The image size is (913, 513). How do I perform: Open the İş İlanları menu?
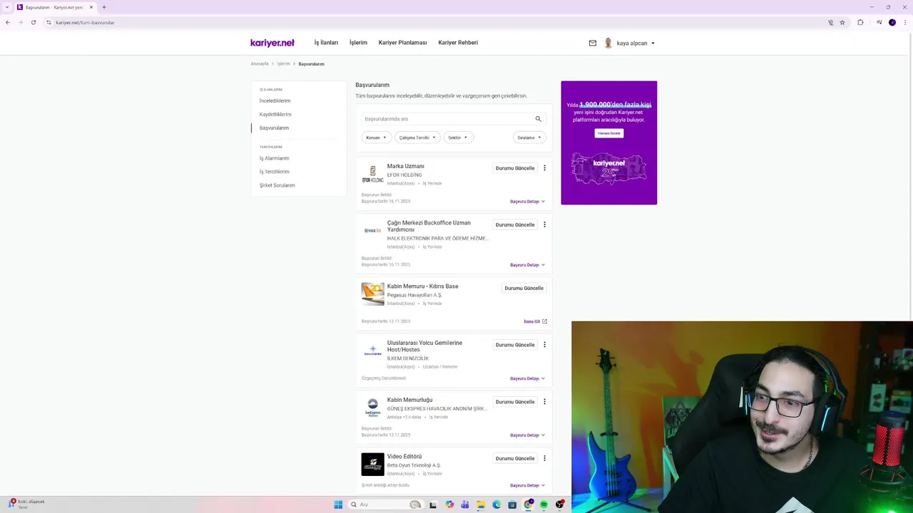(326, 43)
